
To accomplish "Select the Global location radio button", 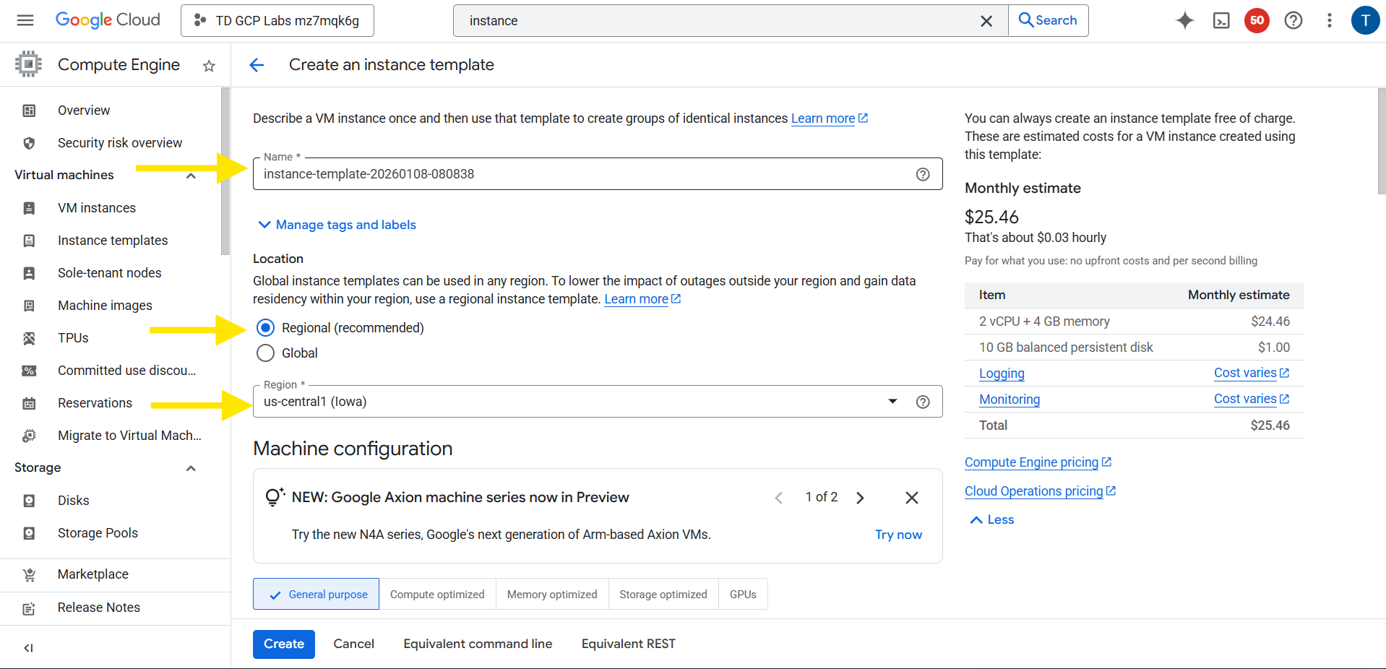I will pyautogui.click(x=266, y=353).
